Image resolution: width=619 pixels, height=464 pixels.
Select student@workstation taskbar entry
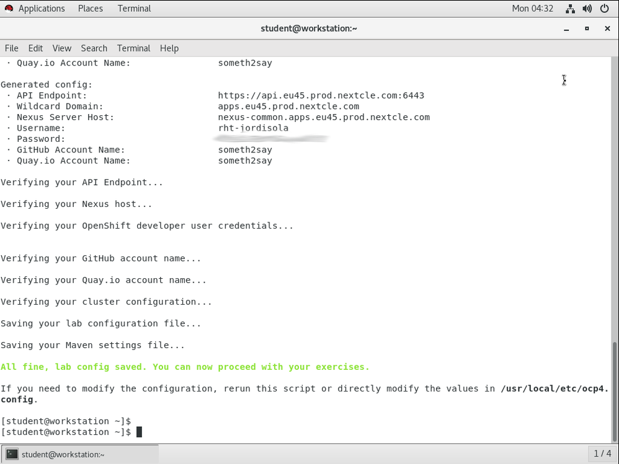tap(79, 454)
